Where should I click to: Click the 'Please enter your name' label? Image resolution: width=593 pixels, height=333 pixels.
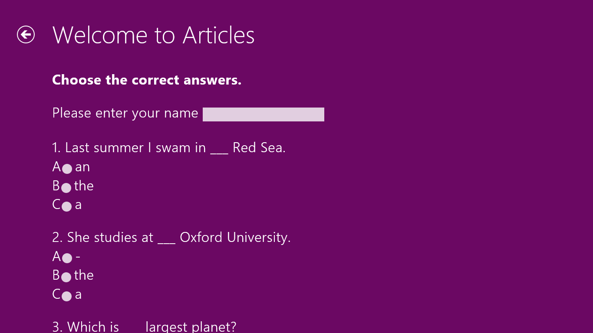click(x=125, y=113)
